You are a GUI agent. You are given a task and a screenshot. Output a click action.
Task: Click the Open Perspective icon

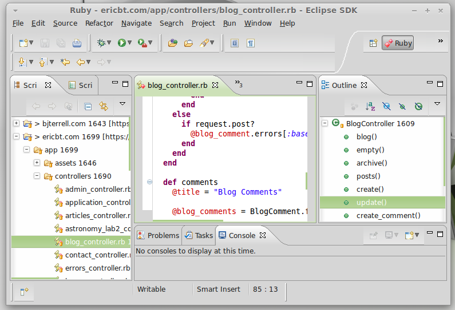pos(373,43)
